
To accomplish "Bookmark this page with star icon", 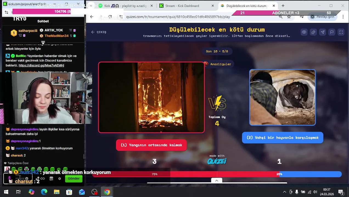I will 289,17.
